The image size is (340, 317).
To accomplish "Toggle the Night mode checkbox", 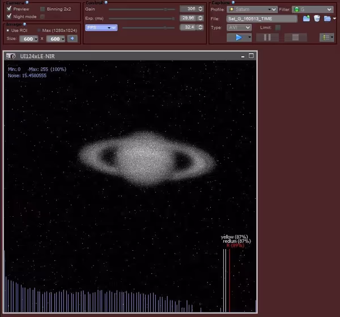I will click(x=9, y=16).
